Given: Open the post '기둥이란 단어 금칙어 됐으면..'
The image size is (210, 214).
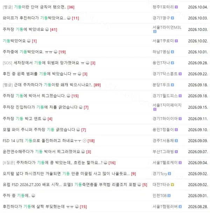Looking at the screenshot, I should click(40, 7).
